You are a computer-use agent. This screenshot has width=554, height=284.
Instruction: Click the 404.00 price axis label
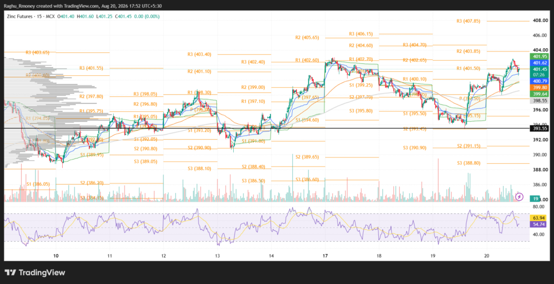tap(540, 50)
